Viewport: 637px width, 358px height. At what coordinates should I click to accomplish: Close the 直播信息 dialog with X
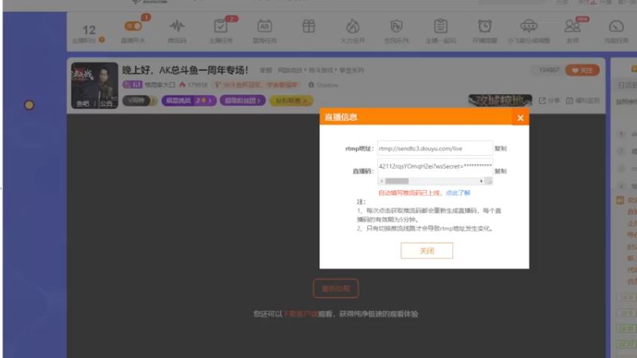pos(520,118)
